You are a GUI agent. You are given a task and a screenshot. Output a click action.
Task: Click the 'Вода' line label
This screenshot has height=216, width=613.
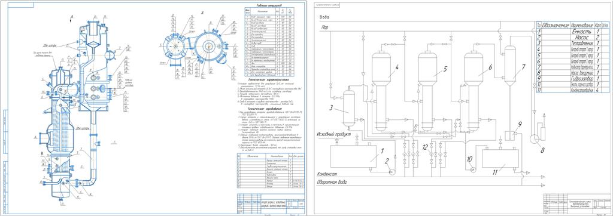[324, 17]
